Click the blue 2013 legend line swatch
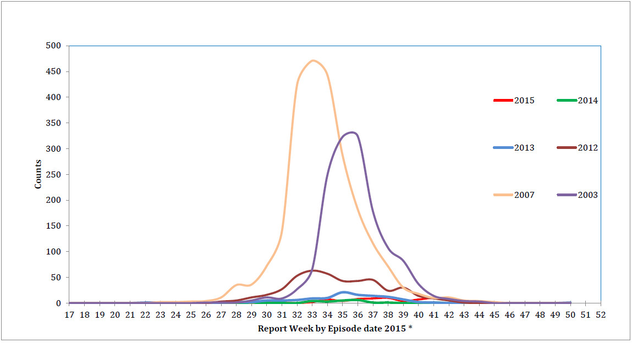 [503, 148]
